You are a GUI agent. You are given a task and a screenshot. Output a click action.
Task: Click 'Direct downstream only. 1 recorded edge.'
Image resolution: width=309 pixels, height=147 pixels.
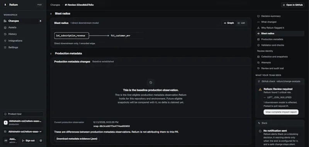point(75,43)
